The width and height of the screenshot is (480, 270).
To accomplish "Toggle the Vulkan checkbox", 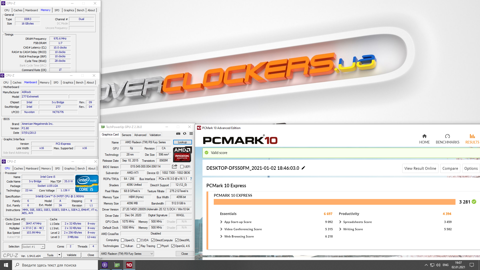I will [123, 246].
